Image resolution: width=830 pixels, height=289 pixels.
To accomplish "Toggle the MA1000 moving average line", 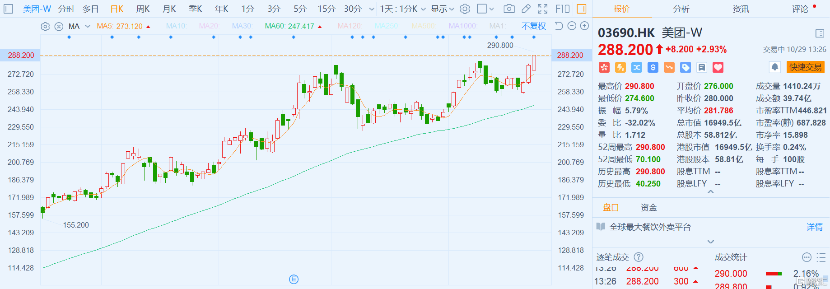I will pos(462,26).
